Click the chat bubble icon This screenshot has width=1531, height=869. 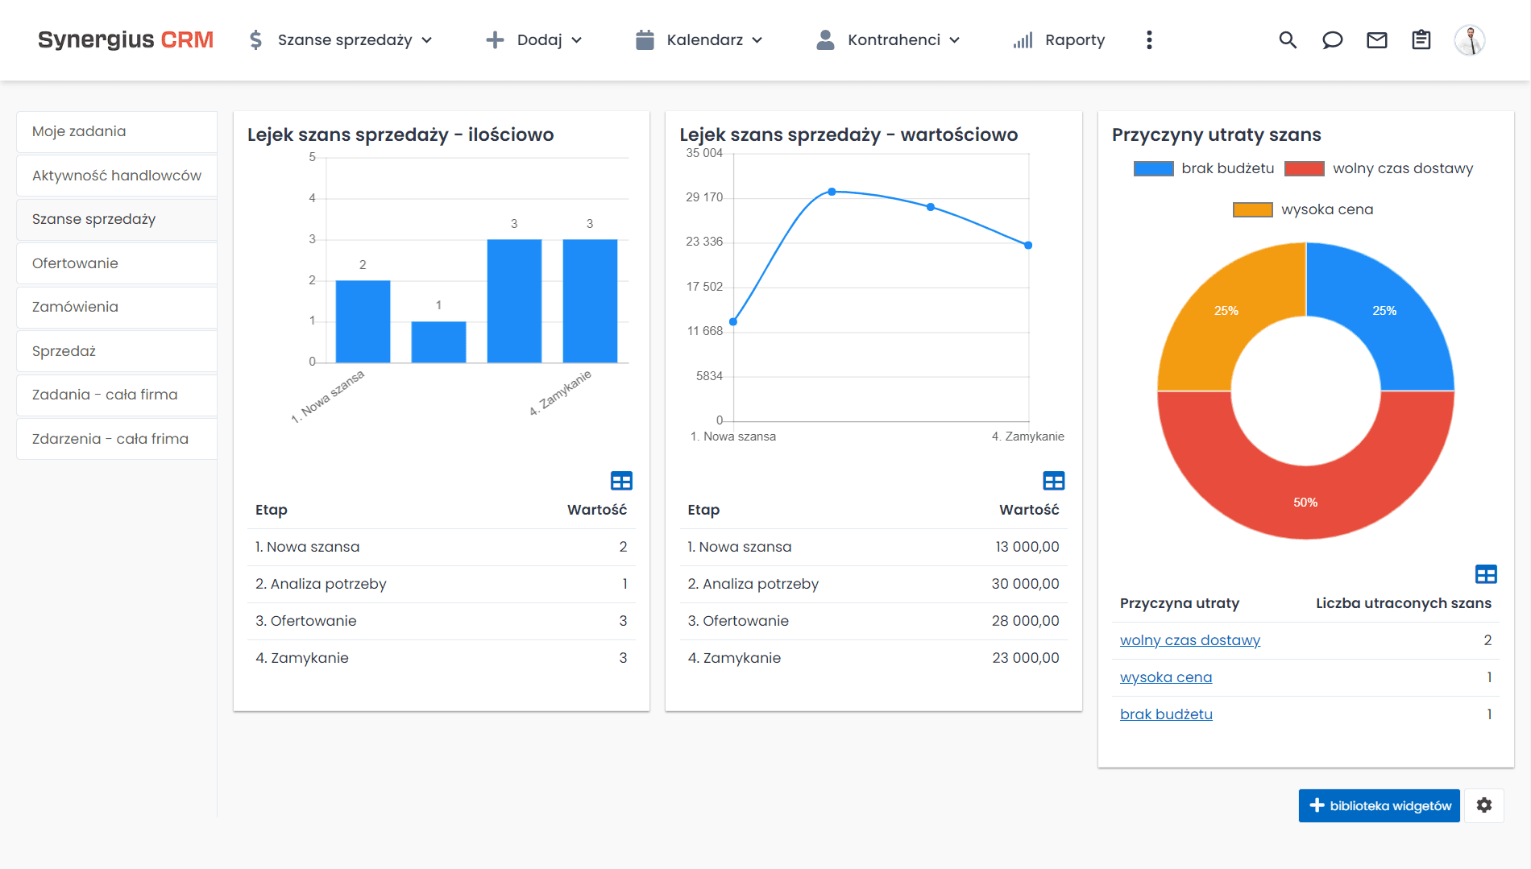point(1332,39)
